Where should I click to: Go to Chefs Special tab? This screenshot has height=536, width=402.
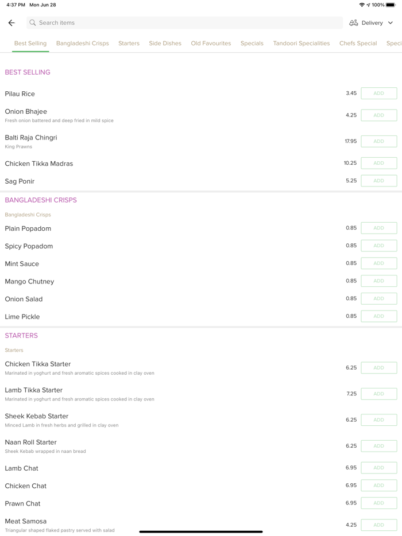[x=358, y=43]
